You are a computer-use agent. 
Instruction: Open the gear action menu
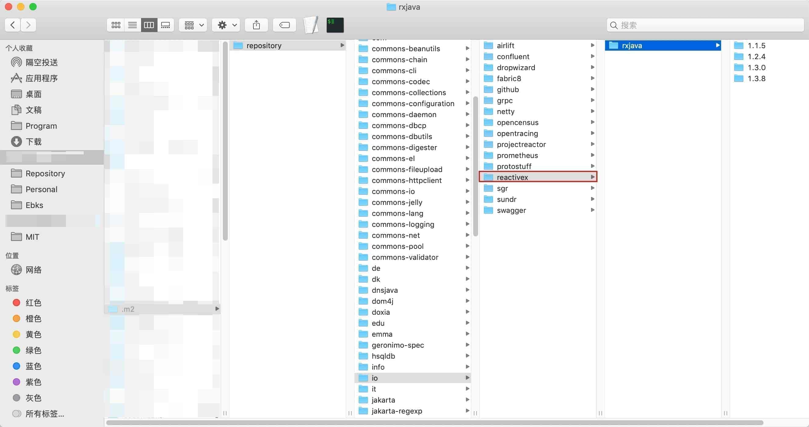pyautogui.click(x=227, y=25)
